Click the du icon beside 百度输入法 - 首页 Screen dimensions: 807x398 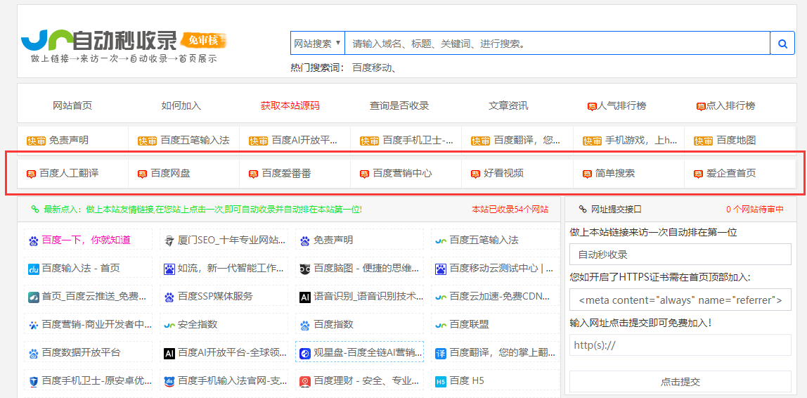click(33, 269)
